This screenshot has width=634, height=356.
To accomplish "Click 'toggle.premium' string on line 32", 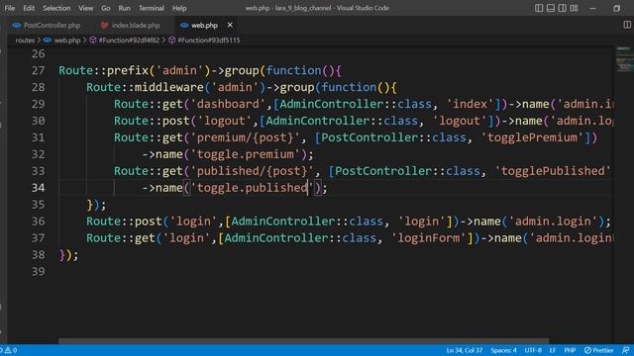I will coord(248,154).
